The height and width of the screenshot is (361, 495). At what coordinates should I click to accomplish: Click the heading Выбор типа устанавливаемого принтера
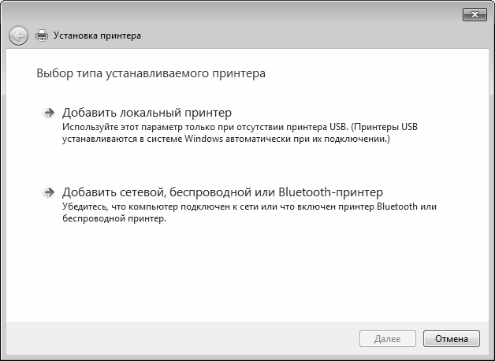[151, 74]
